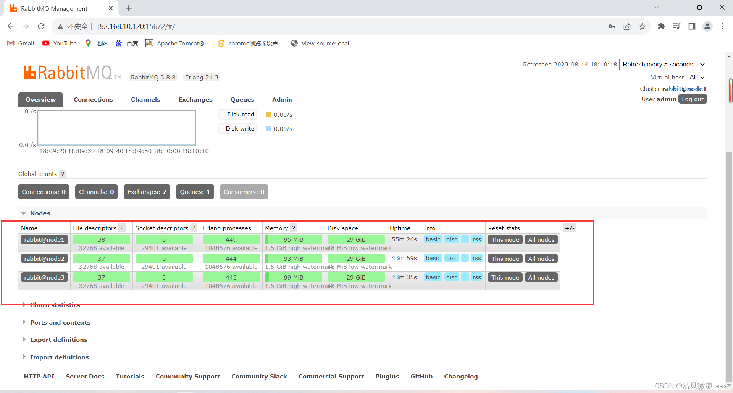This screenshot has height=393, width=733.
Task: Open the media control playlist icon
Action: click(676, 26)
